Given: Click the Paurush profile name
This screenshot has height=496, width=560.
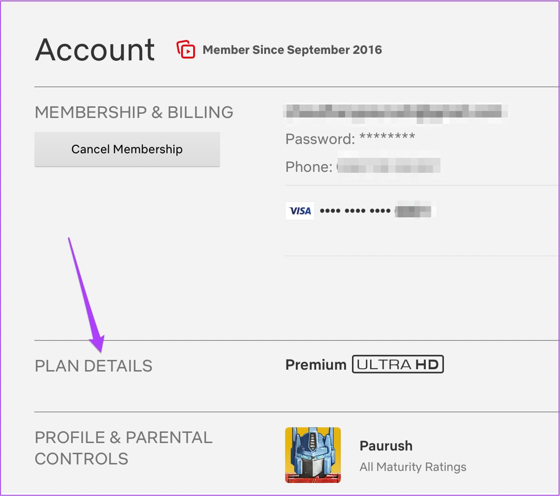Looking at the screenshot, I should 386,446.
